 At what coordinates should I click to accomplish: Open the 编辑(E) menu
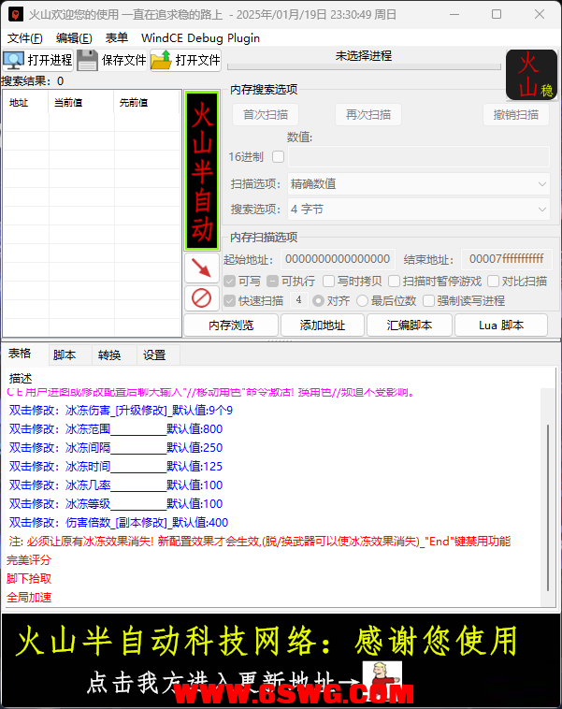click(74, 38)
